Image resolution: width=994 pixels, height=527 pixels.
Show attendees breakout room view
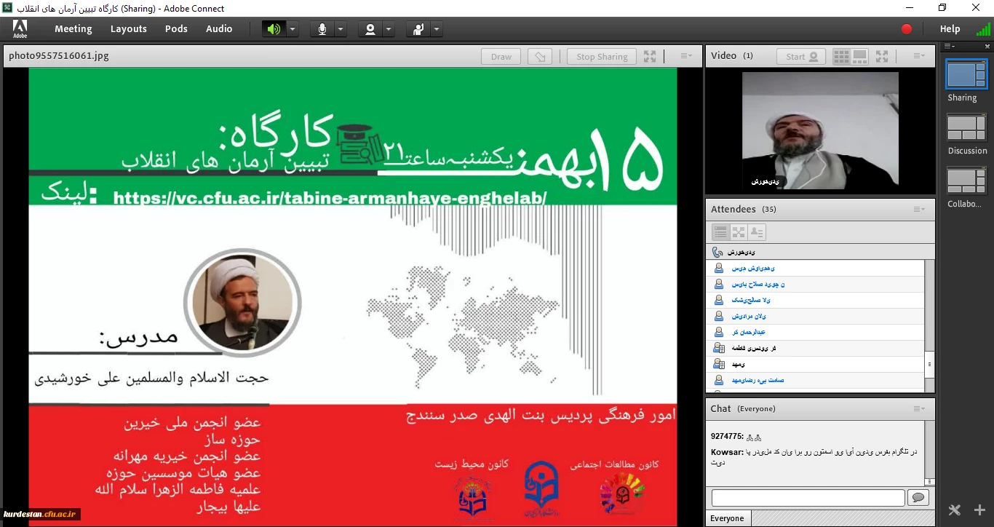(x=739, y=232)
